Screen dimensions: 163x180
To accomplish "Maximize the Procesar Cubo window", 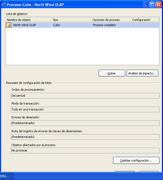I will click(152, 5).
